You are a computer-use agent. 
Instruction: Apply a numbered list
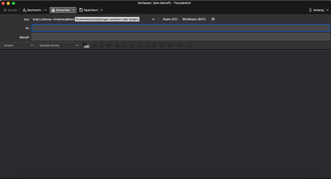coord(147,45)
